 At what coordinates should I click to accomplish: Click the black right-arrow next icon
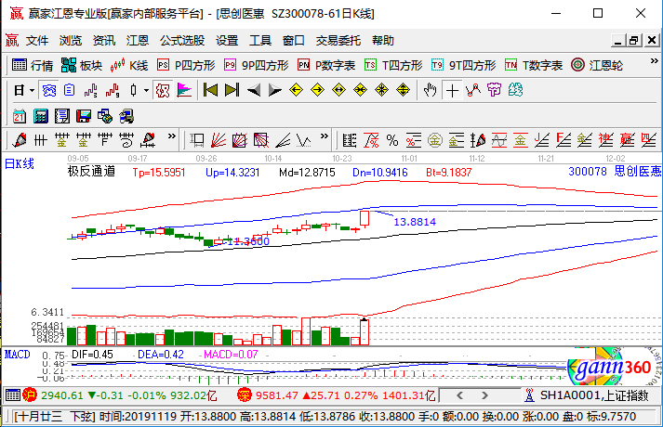click(275, 90)
